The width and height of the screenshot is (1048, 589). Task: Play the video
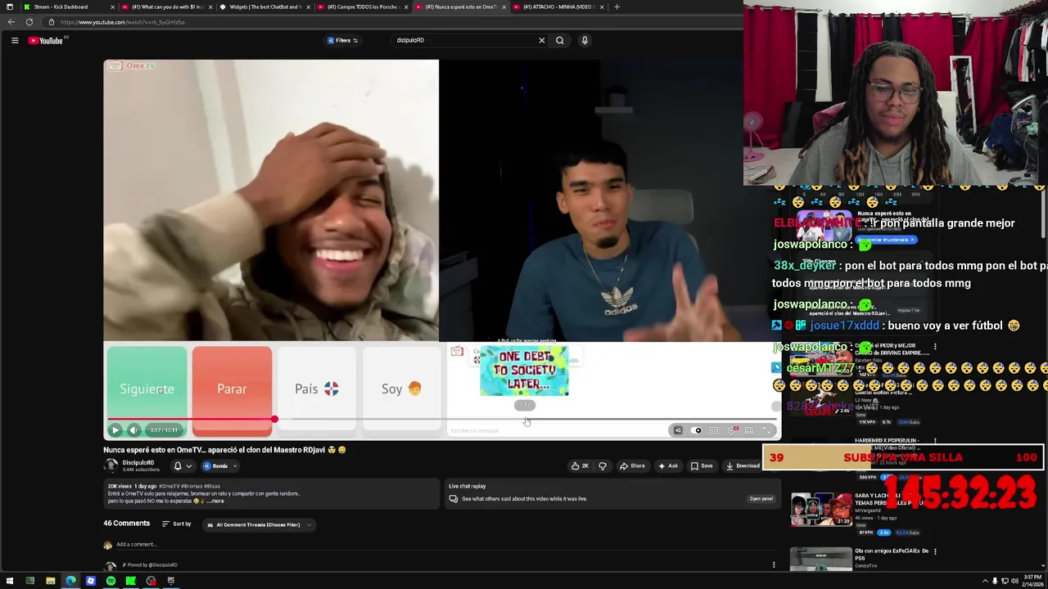click(115, 430)
